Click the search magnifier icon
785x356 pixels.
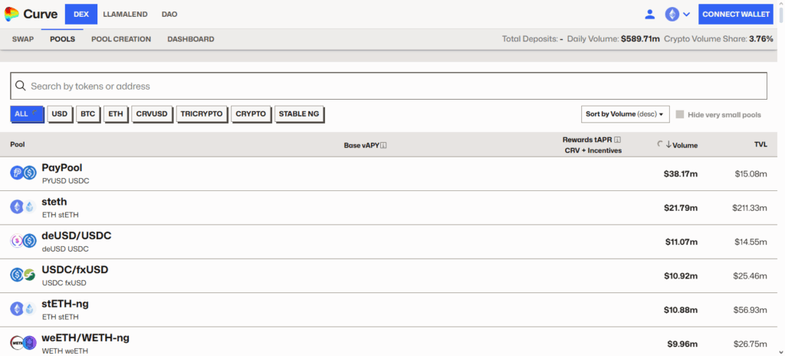pos(20,86)
